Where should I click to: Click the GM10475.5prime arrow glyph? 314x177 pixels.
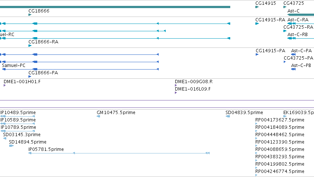[98, 117]
